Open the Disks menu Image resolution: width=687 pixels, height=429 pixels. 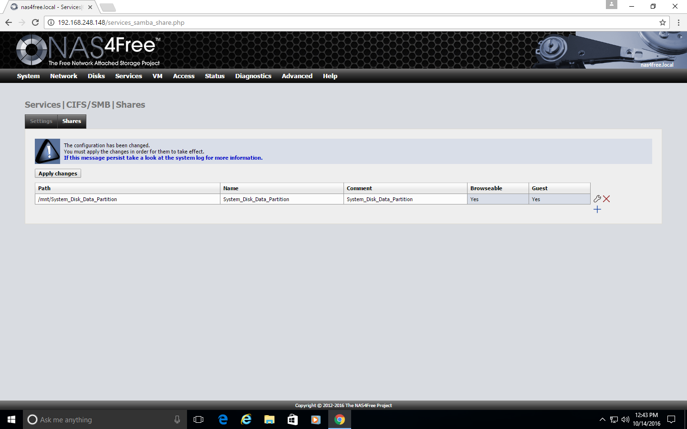[96, 76]
